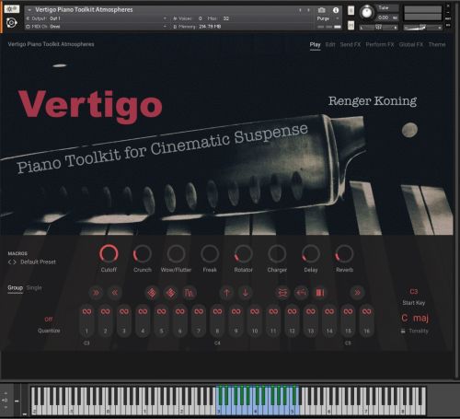The width and height of the screenshot is (460, 419).
Task: Select the Group mode
Action: coord(15,288)
